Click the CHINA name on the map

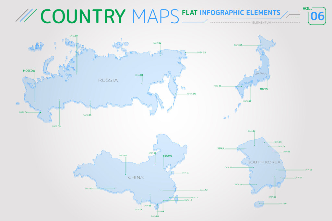136,177
